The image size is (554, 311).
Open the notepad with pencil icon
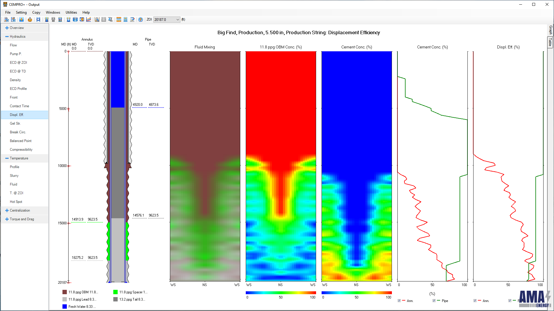point(132,19)
